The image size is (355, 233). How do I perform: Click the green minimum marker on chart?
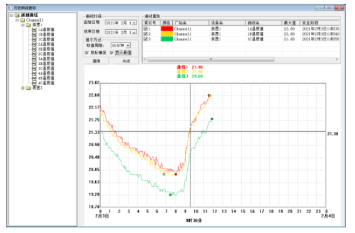[x=170, y=195]
